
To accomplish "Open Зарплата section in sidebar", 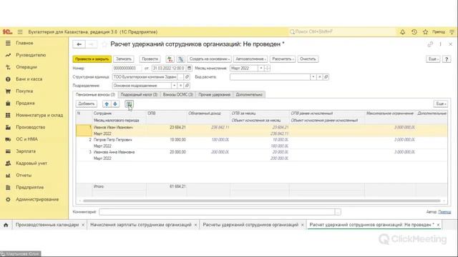I will coord(26,151).
